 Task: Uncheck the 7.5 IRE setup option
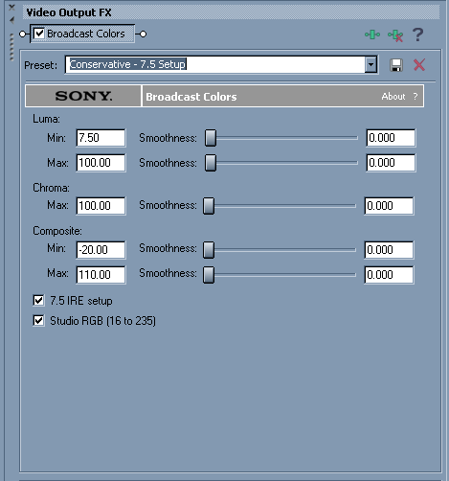point(38,301)
